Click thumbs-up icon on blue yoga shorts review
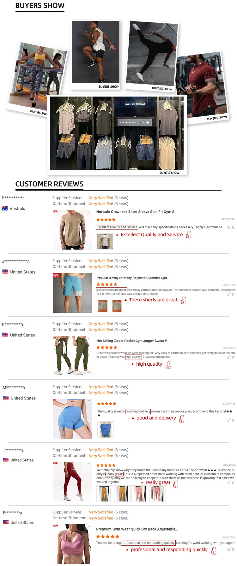The image size is (237, 566). coord(229,420)
